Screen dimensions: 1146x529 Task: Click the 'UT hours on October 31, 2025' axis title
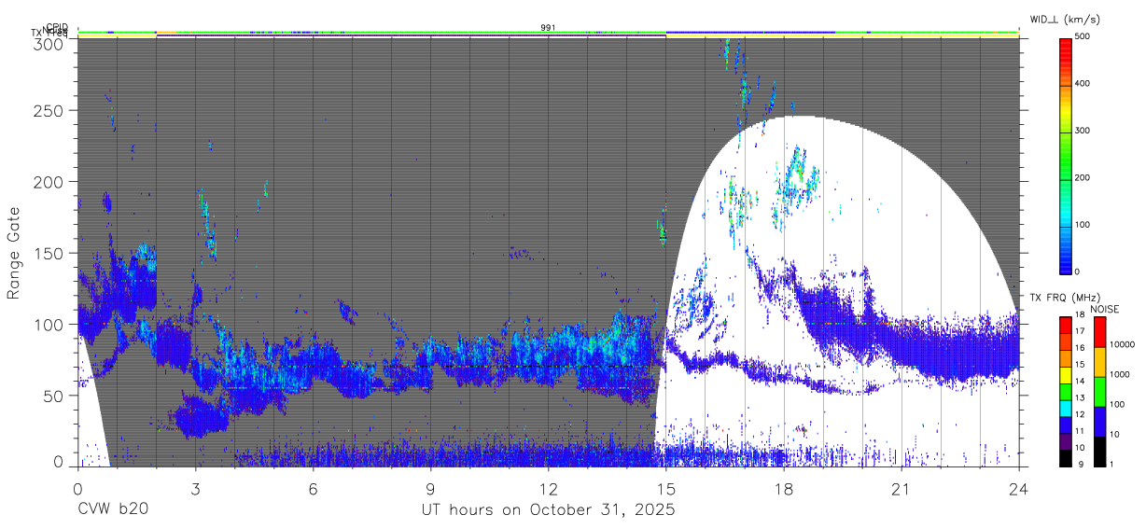coord(548,511)
